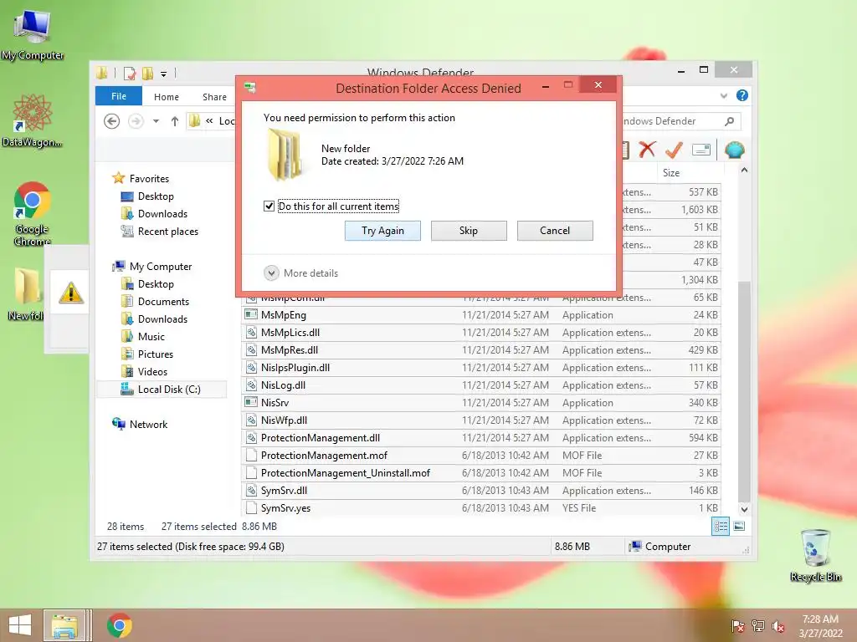Click the file list scroll up arrow
The width and height of the screenshot is (857, 642).
pyautogui.click(x=744, y=171)
